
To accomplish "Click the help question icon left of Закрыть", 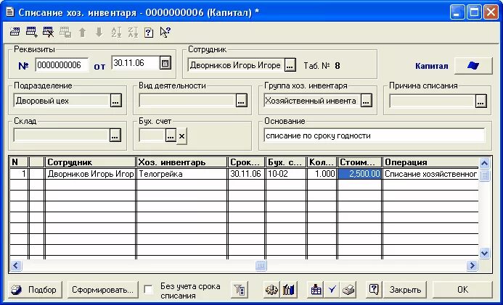I will point(374,290).
